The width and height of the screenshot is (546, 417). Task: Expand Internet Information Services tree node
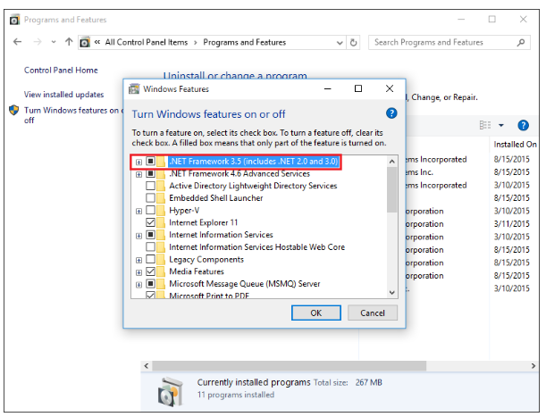[x=139, y=236]
